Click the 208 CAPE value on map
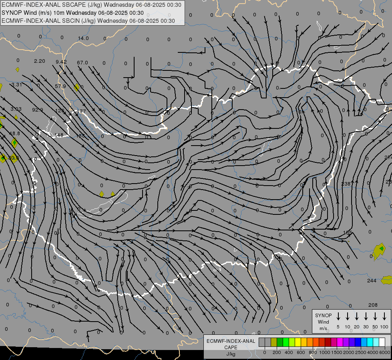The height and width of the screenshot is (360, 392). tap(373, 305)
